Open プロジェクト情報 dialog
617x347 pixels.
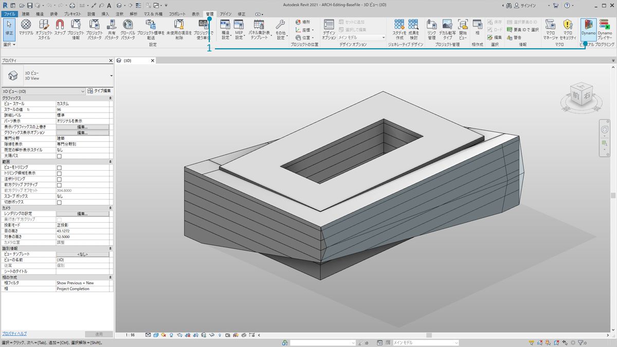point(76,29)
